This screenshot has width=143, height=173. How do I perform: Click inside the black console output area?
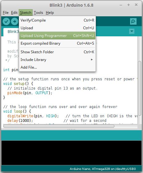pos(71,153)
